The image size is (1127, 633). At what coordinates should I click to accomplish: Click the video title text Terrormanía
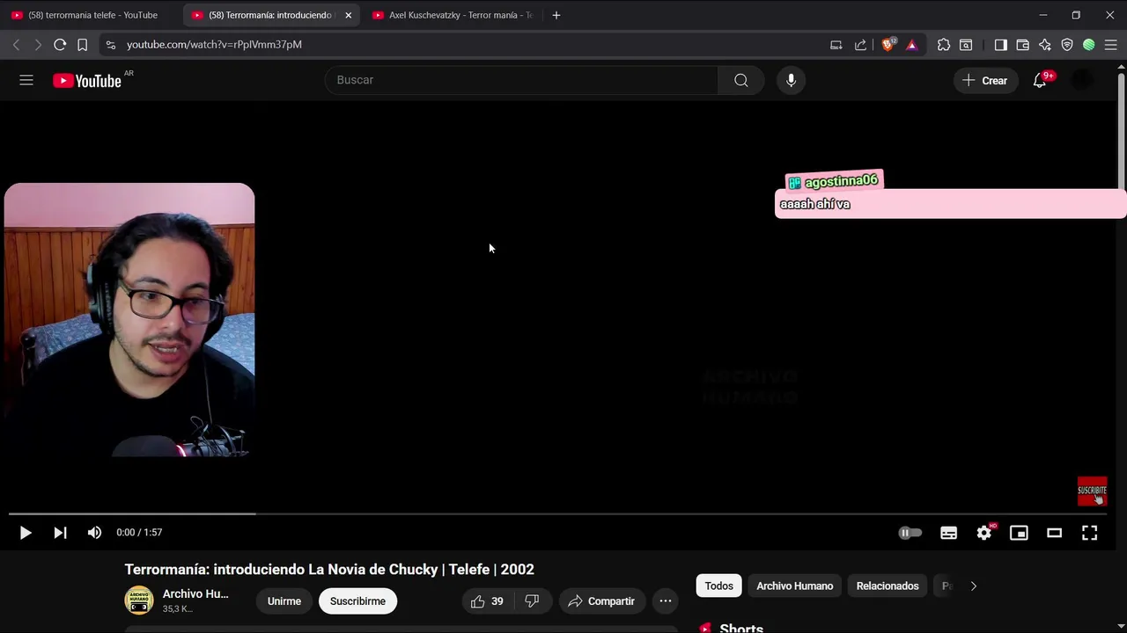pyautogui.click(x=329, y=570)
